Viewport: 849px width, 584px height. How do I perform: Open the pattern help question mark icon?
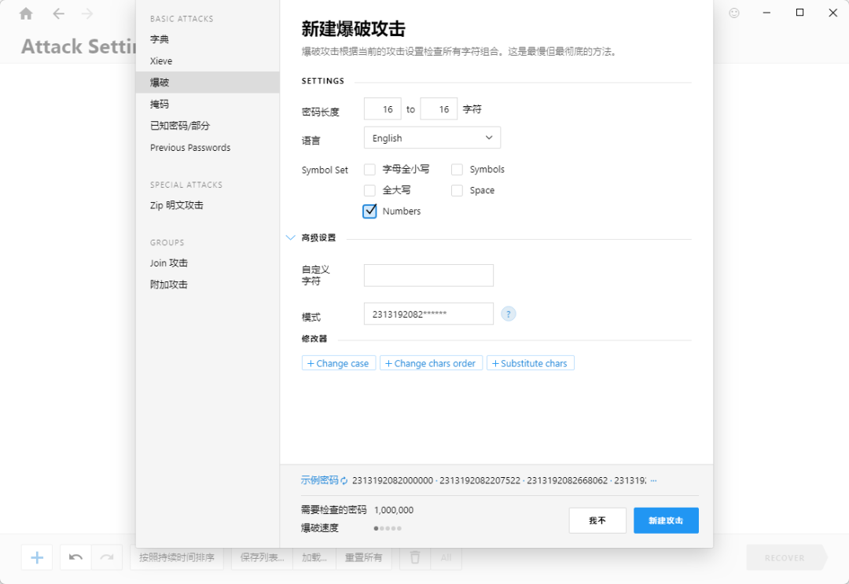[x=509, y=314]
